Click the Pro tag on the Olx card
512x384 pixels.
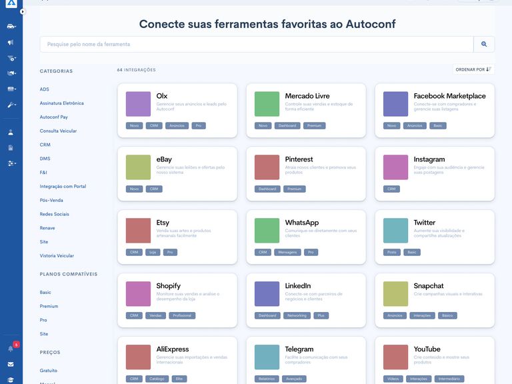(199, 125)
